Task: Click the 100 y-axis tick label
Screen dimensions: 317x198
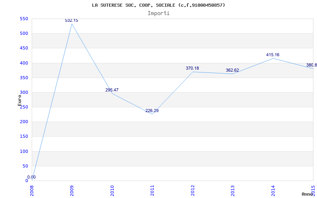Action: [24, 151]
